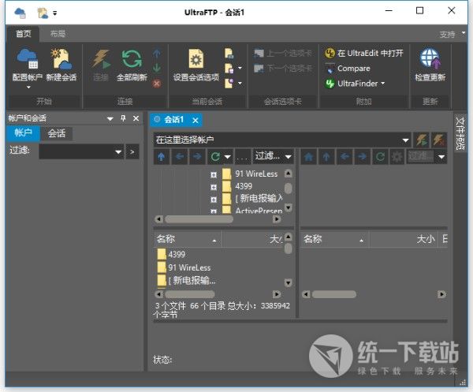Switch to the 布局 (layout) ribbon tab

click(58, 34)
